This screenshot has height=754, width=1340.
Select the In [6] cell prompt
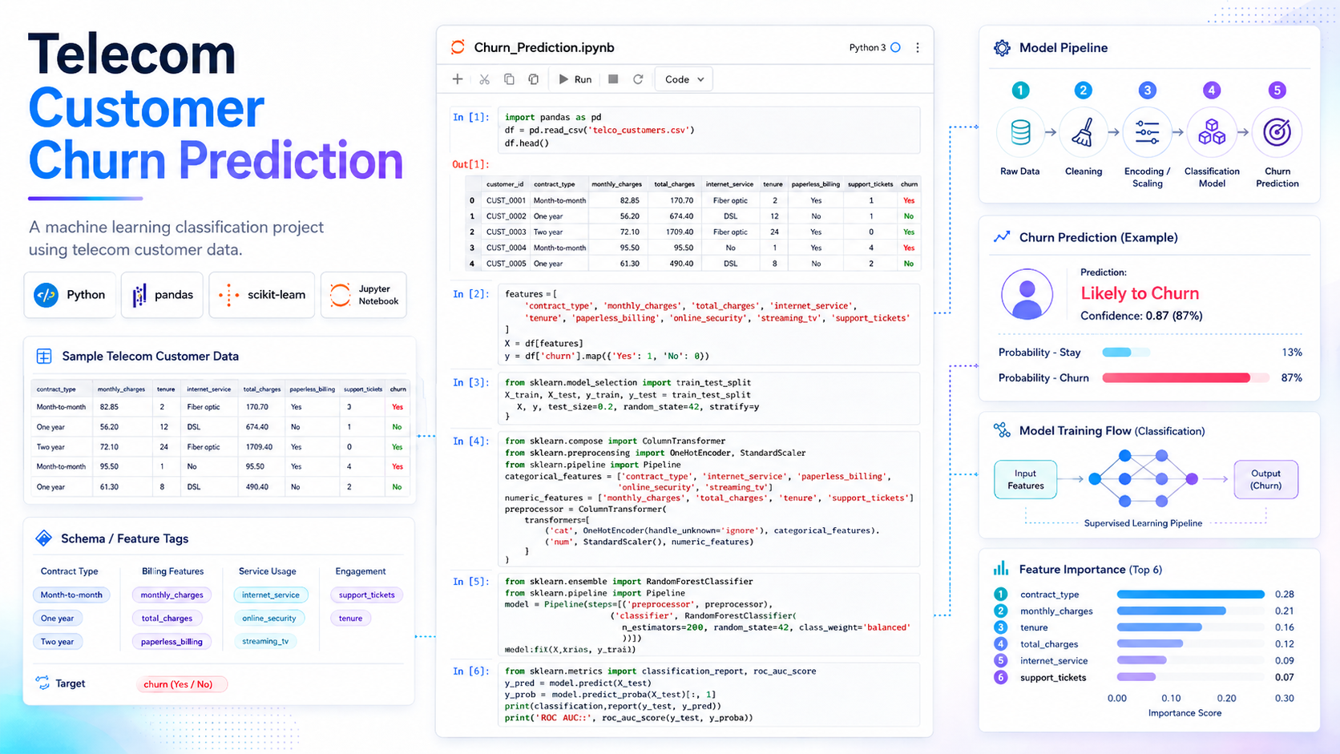coord(470,671)
